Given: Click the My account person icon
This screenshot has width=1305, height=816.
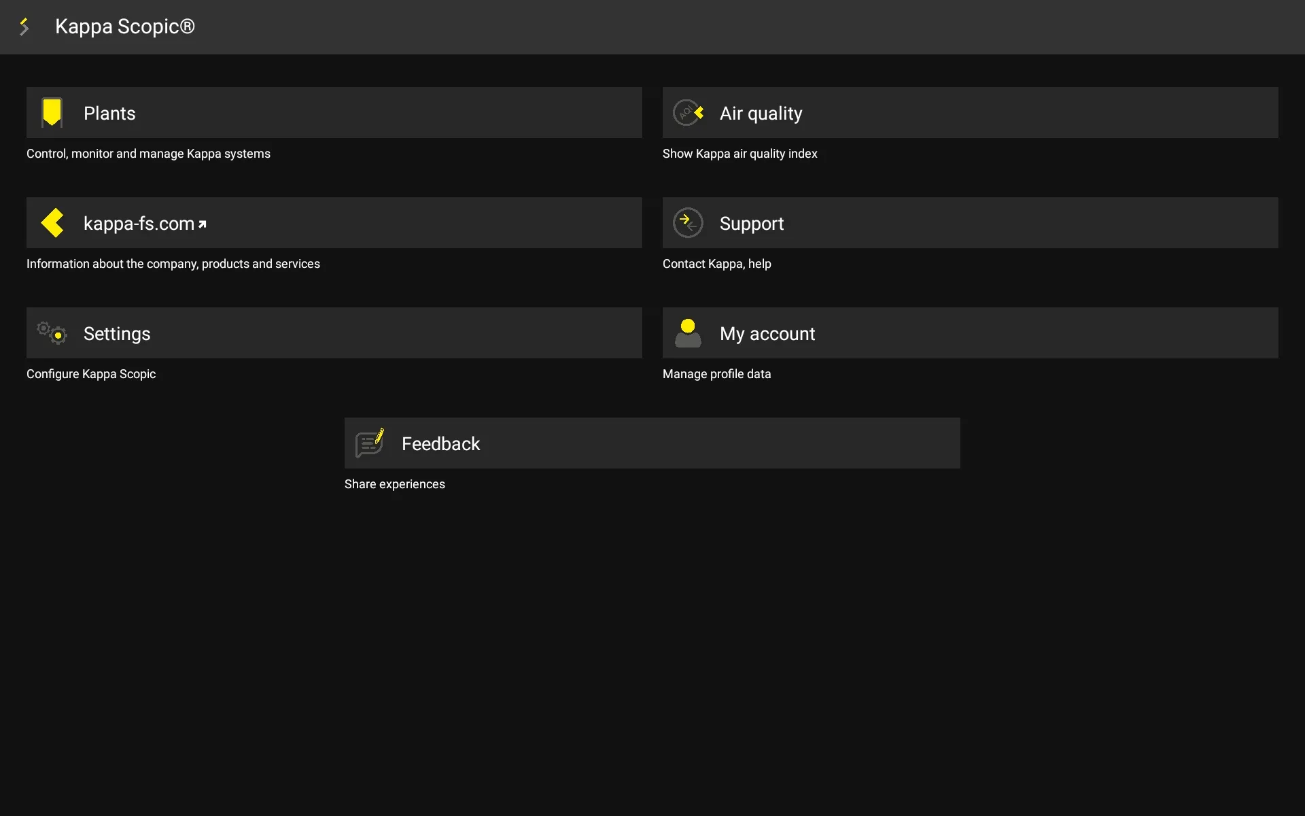Looking at the screenshot, I should 688,333.
